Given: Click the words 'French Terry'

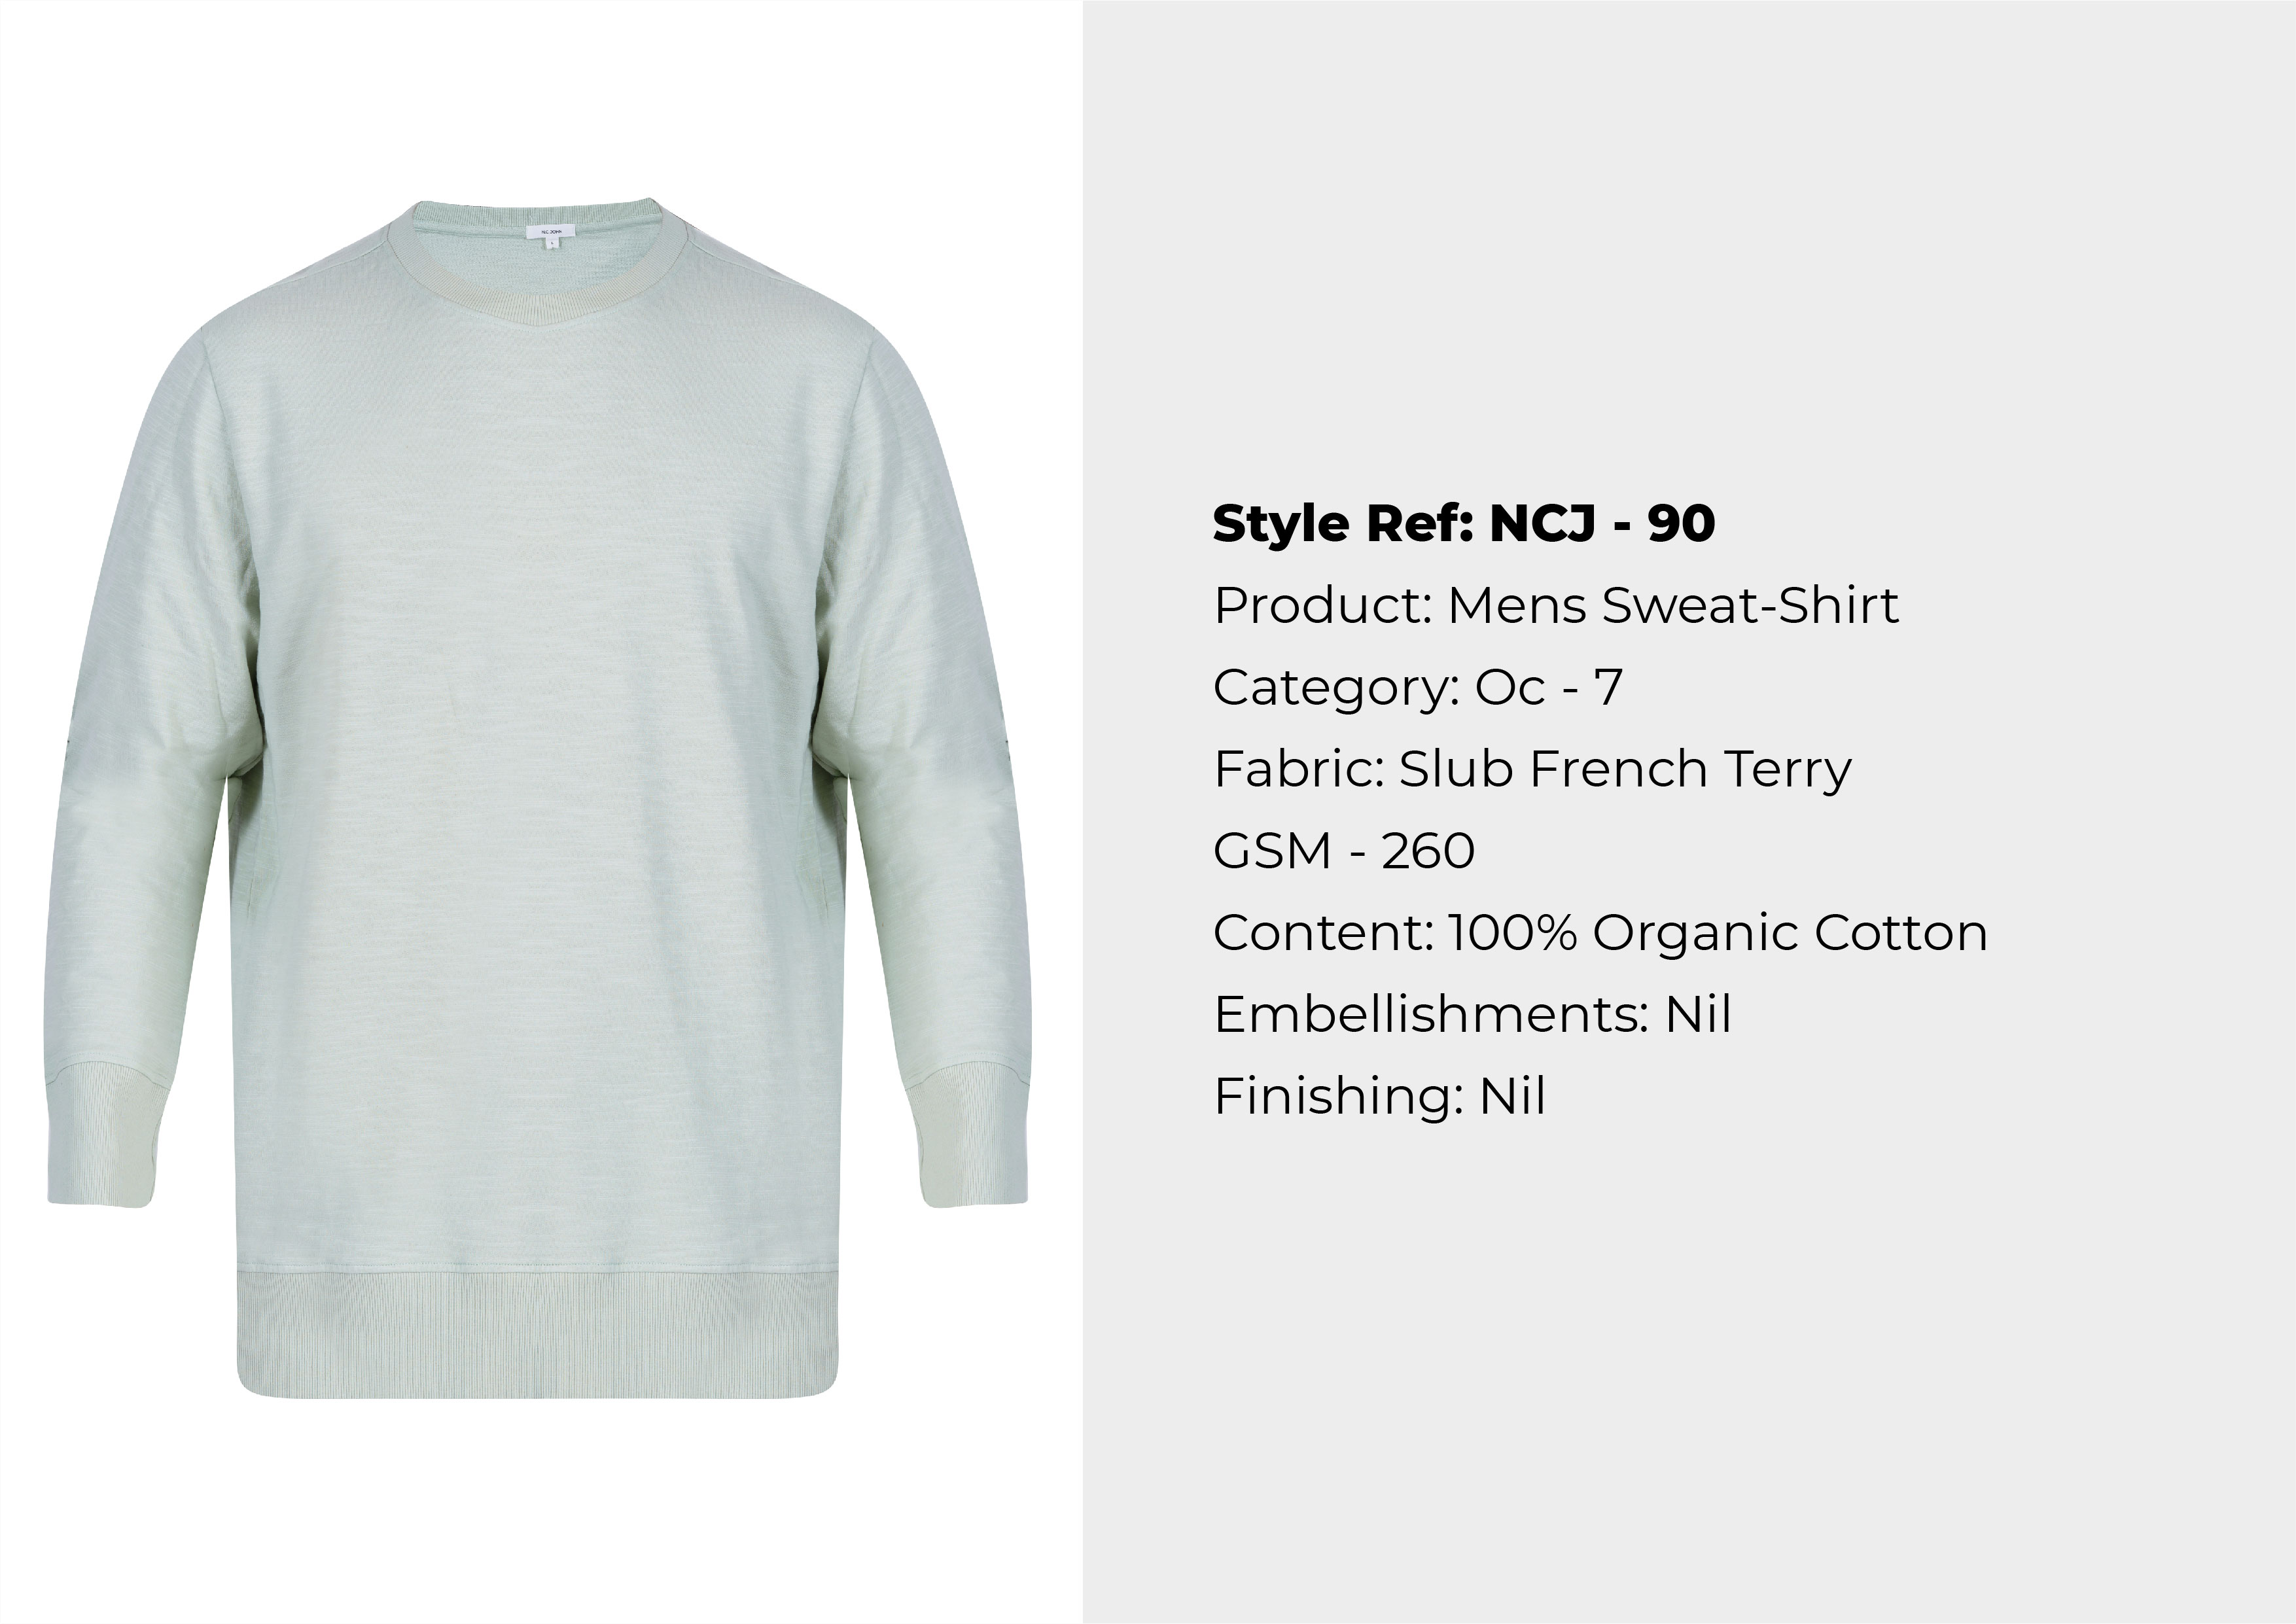Looking at the screenshot, I should tap(1690, 770).
